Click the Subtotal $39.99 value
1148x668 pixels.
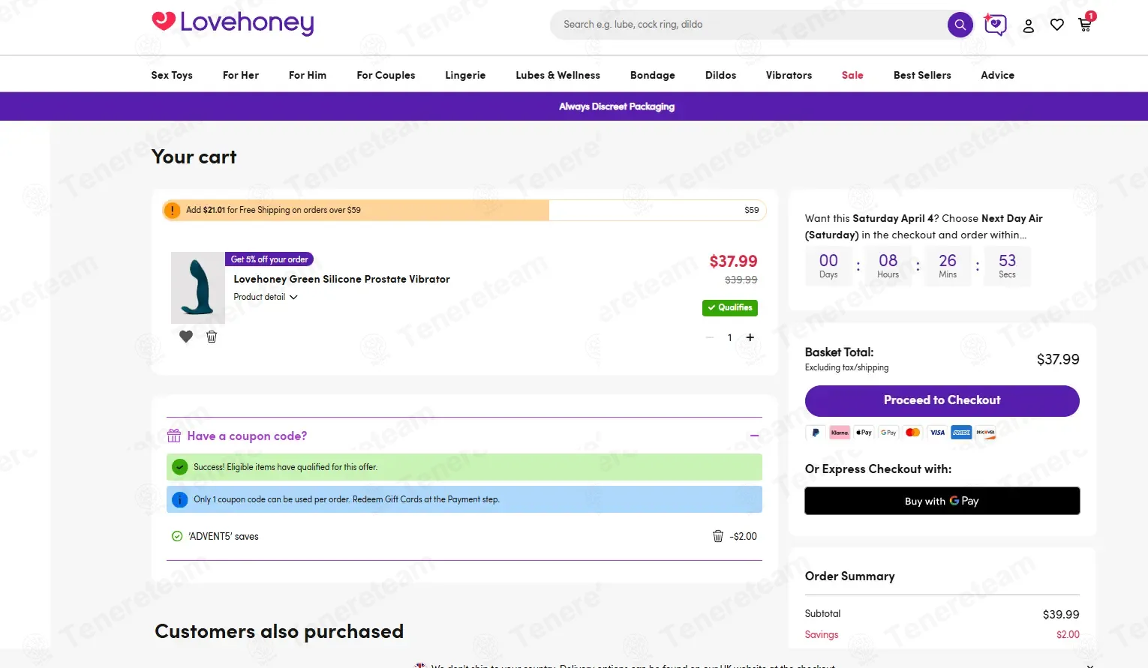point(1061,614)
